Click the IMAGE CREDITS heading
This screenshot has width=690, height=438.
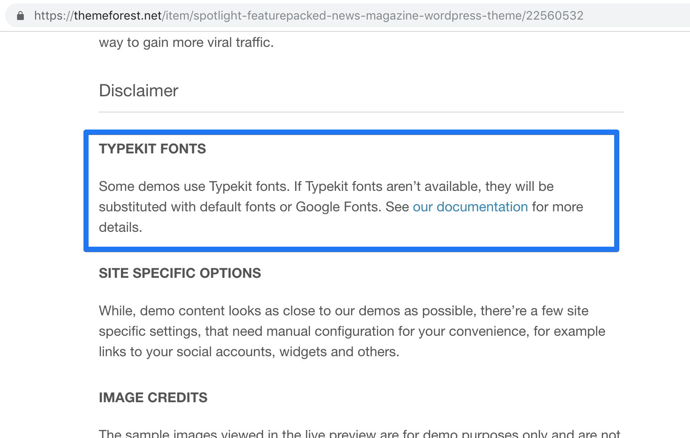pyautogui.click(x=153, y=398)
